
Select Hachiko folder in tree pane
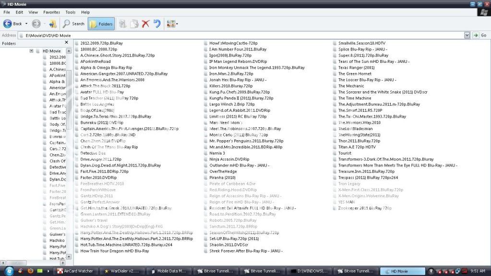click(57, 240)
